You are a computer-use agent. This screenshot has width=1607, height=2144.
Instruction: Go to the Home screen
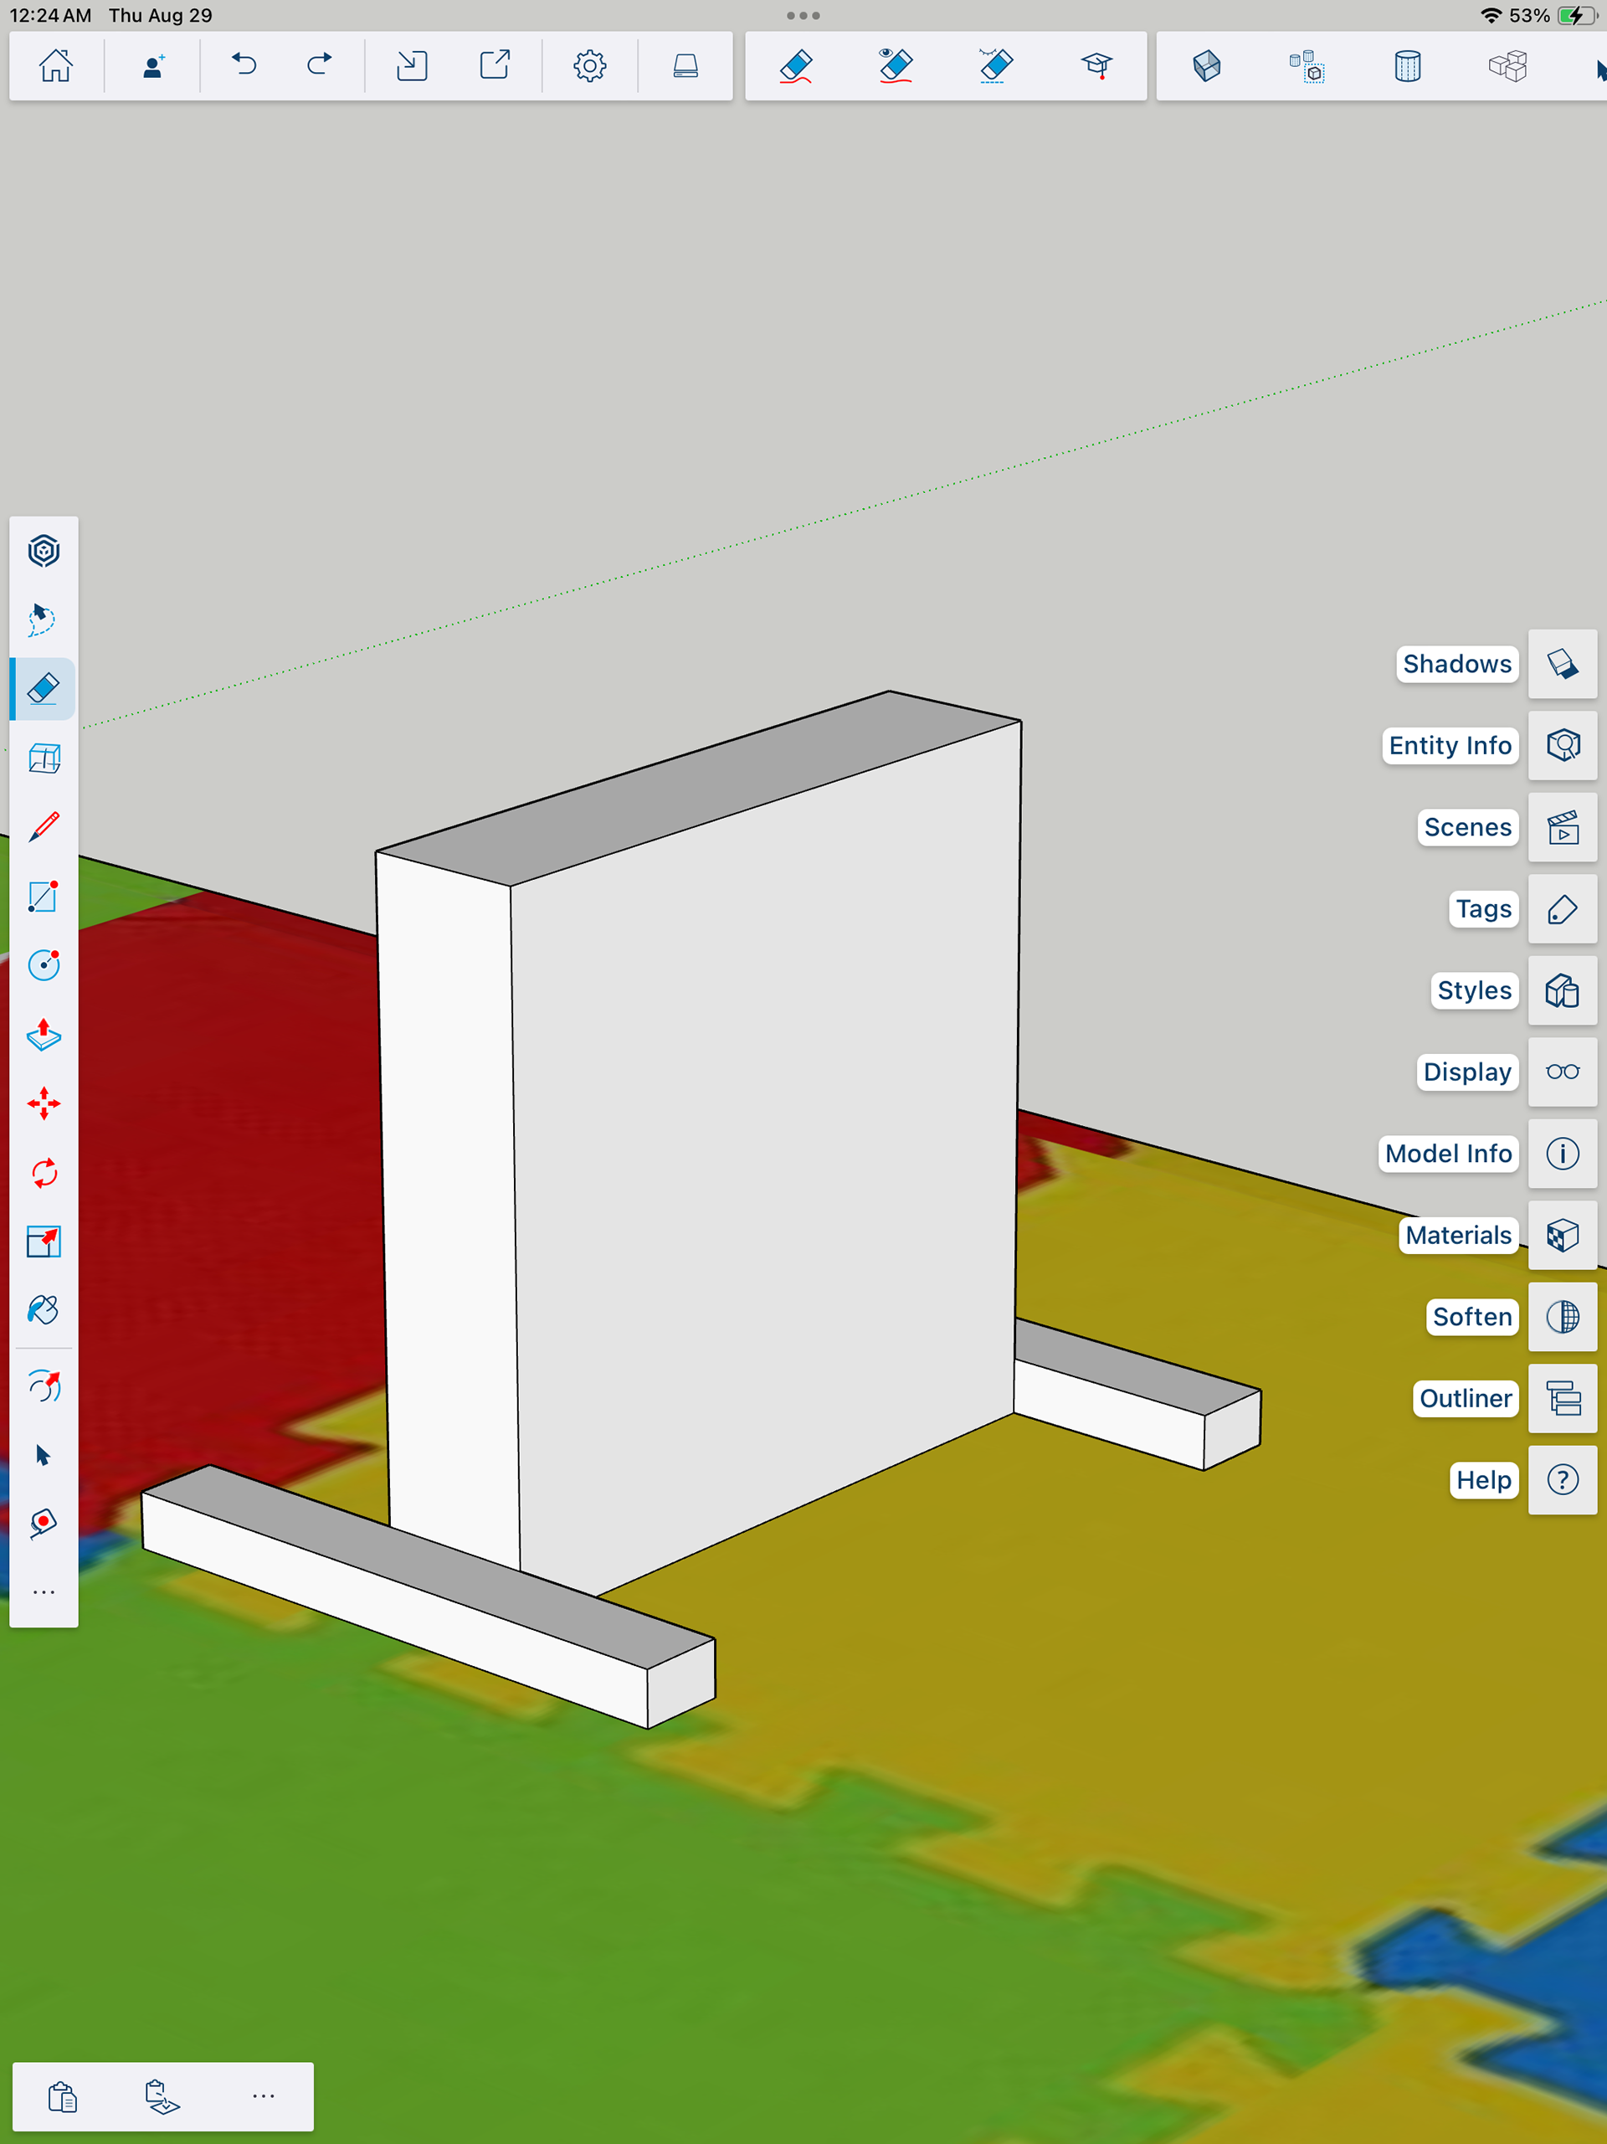[55, 66]
